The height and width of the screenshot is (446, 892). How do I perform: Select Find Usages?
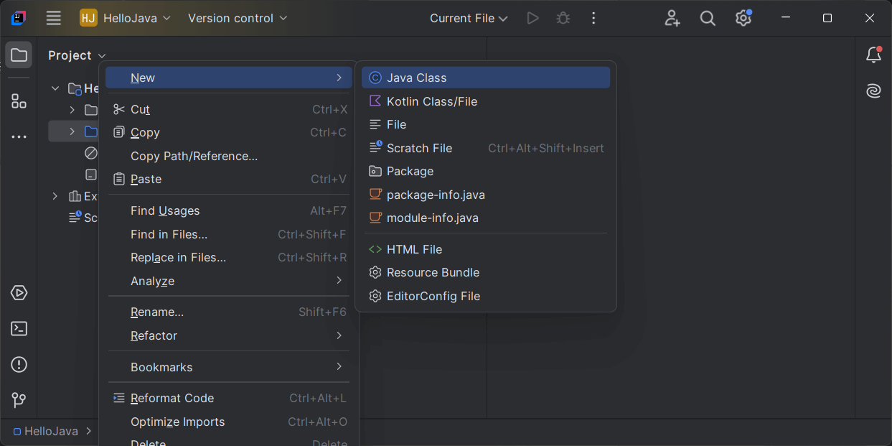(x=229, y=210)
